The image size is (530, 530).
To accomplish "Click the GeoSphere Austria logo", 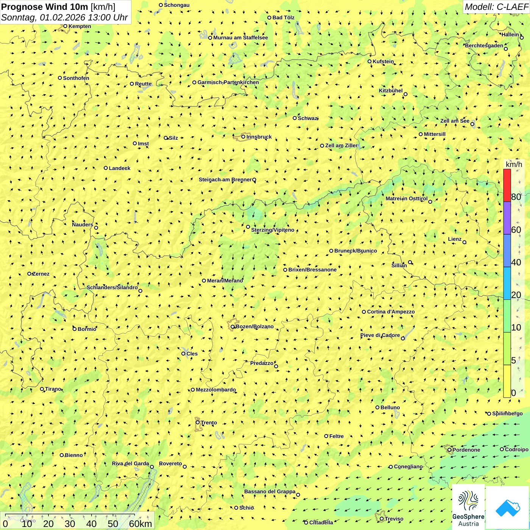I will [468, 507].
